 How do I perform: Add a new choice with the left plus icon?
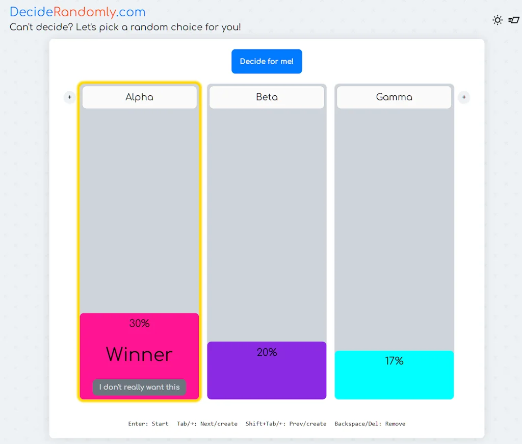pyautogui.click(x=69, y=97)
